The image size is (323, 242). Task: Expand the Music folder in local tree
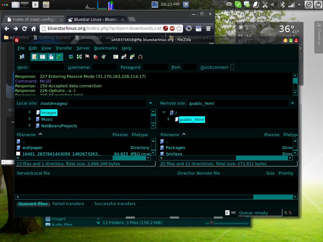30,119
